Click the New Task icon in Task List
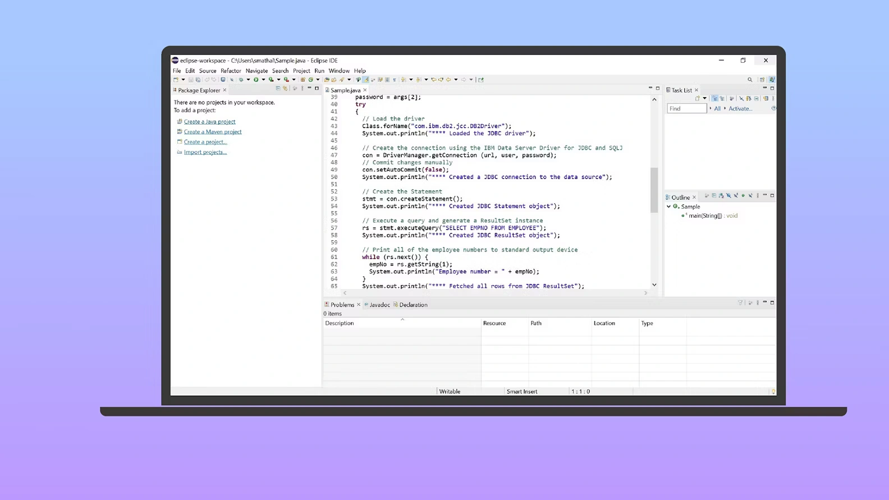This screenshot has height=500, width=889. tap(698, 99)
